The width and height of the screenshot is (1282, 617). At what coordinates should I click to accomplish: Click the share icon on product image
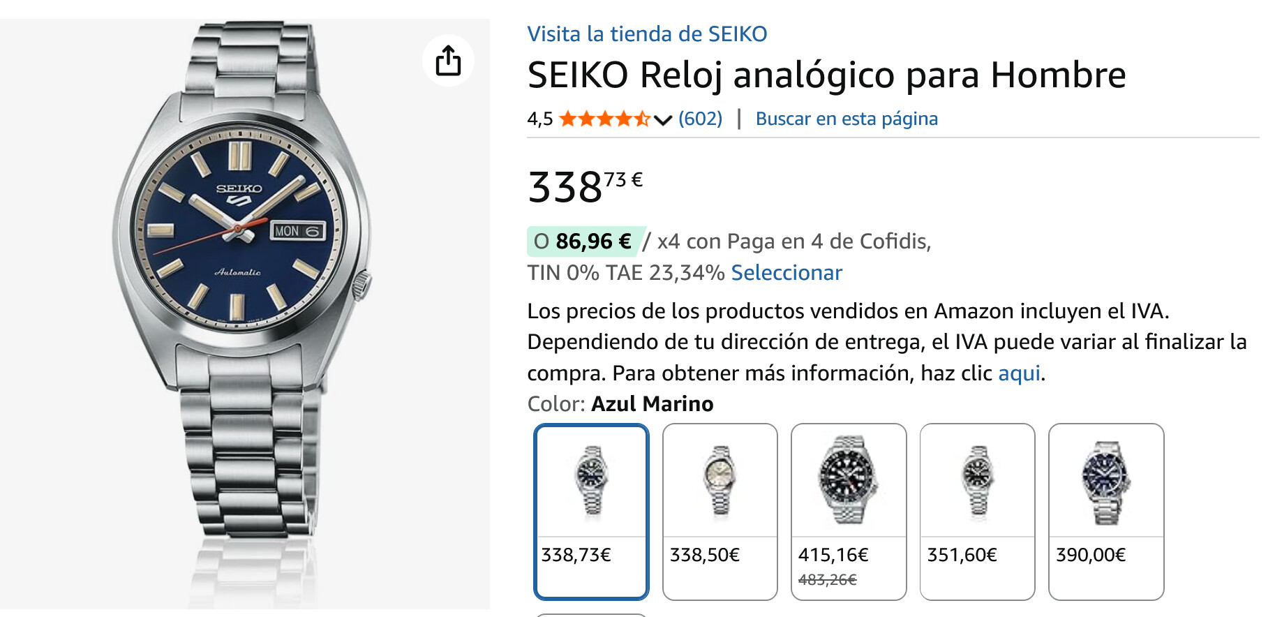(x=448, y=61)
